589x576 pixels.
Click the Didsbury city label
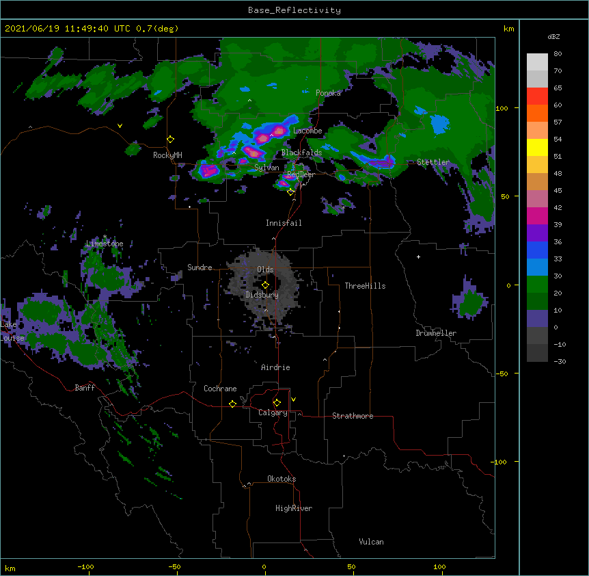[262, 295]
